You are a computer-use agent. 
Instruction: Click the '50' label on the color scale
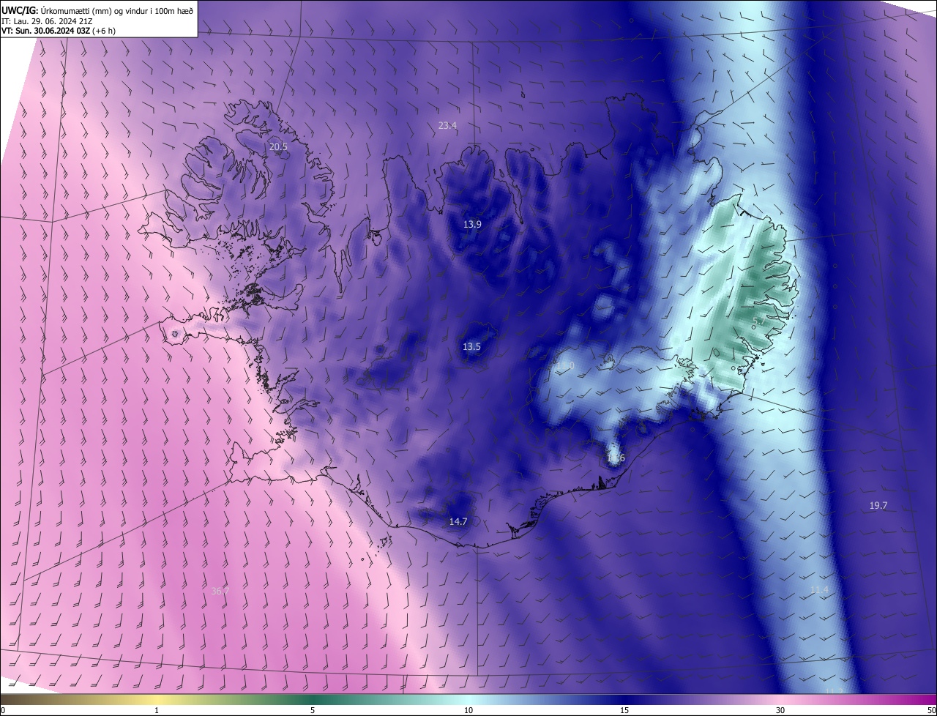931,711
